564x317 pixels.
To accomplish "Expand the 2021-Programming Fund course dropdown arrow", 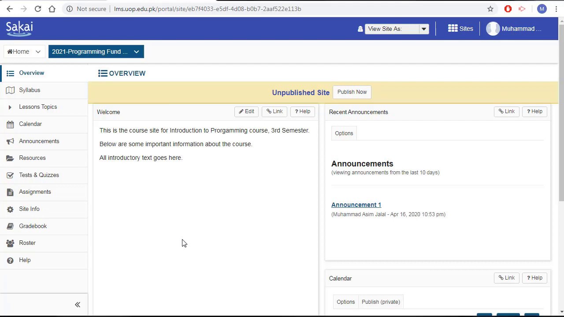I will point(136,52).
